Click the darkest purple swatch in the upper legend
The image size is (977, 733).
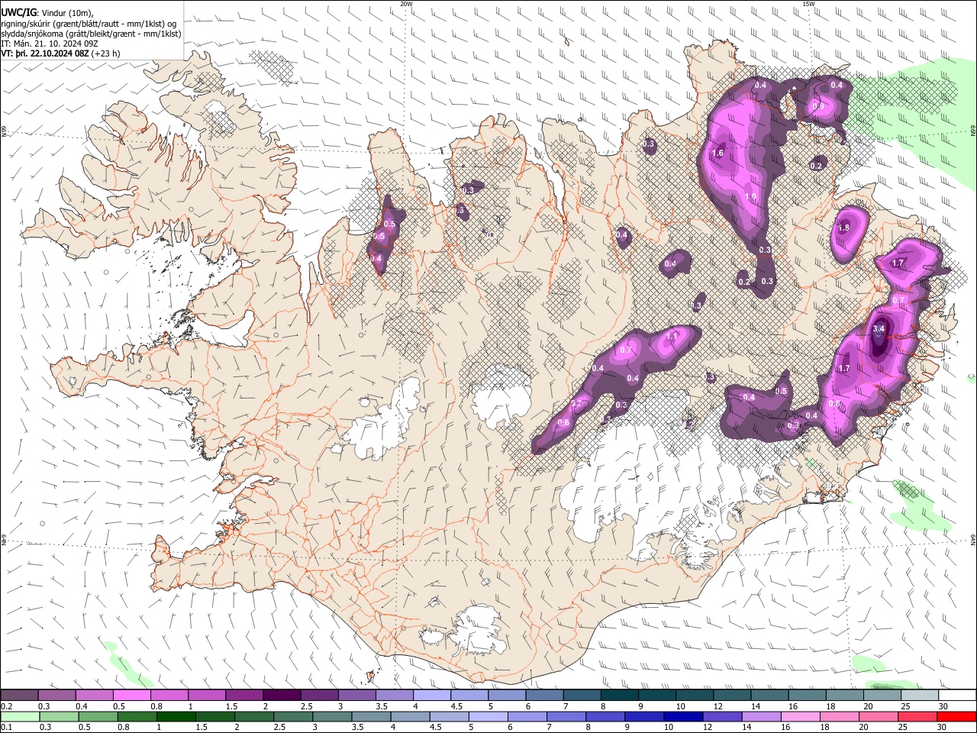point(281,696)
